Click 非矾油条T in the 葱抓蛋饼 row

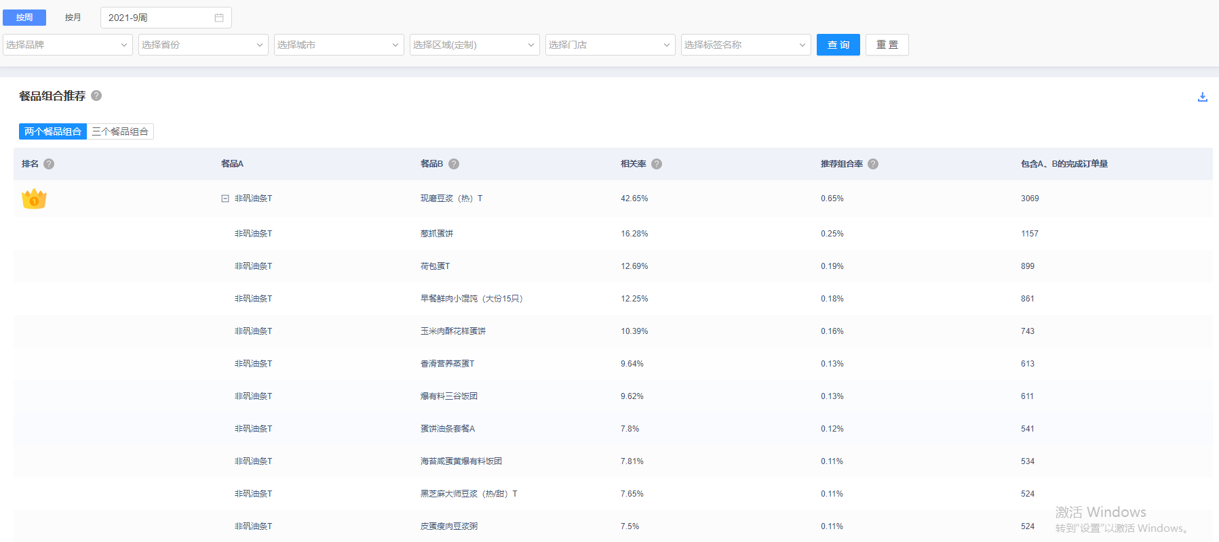[253, 234]
